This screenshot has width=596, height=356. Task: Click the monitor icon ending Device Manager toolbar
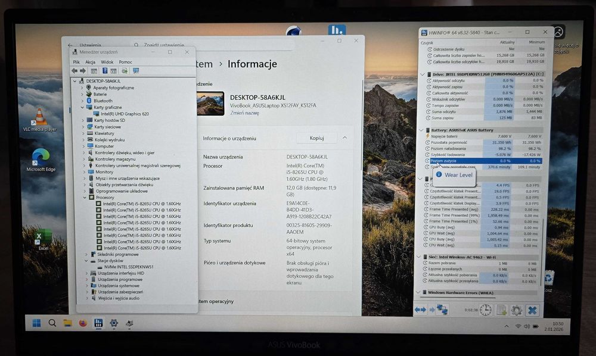(136, 71)
